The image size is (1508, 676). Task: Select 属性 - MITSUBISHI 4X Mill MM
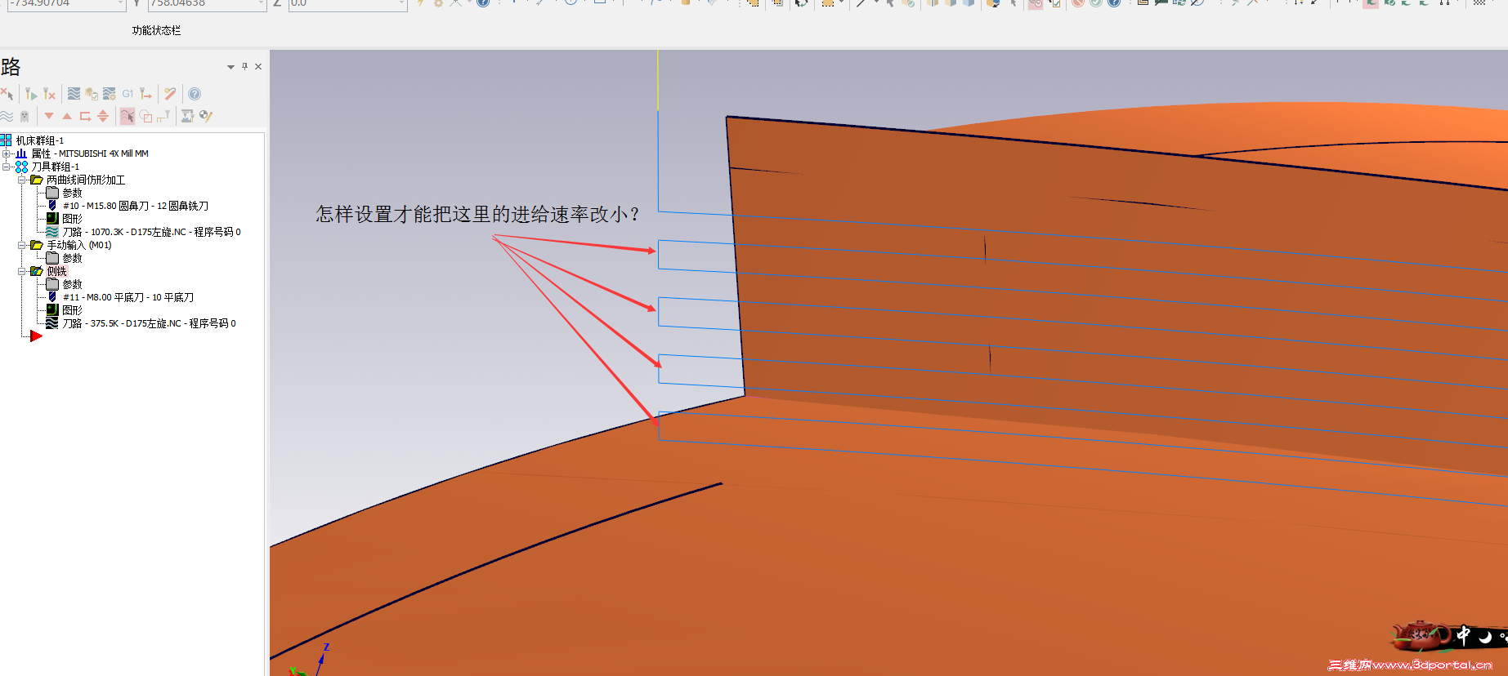(90, 153)
